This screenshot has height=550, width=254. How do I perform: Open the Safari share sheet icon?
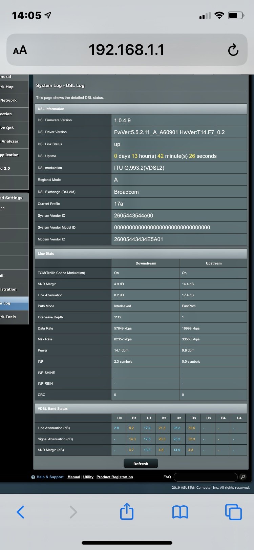pos(127,511)
